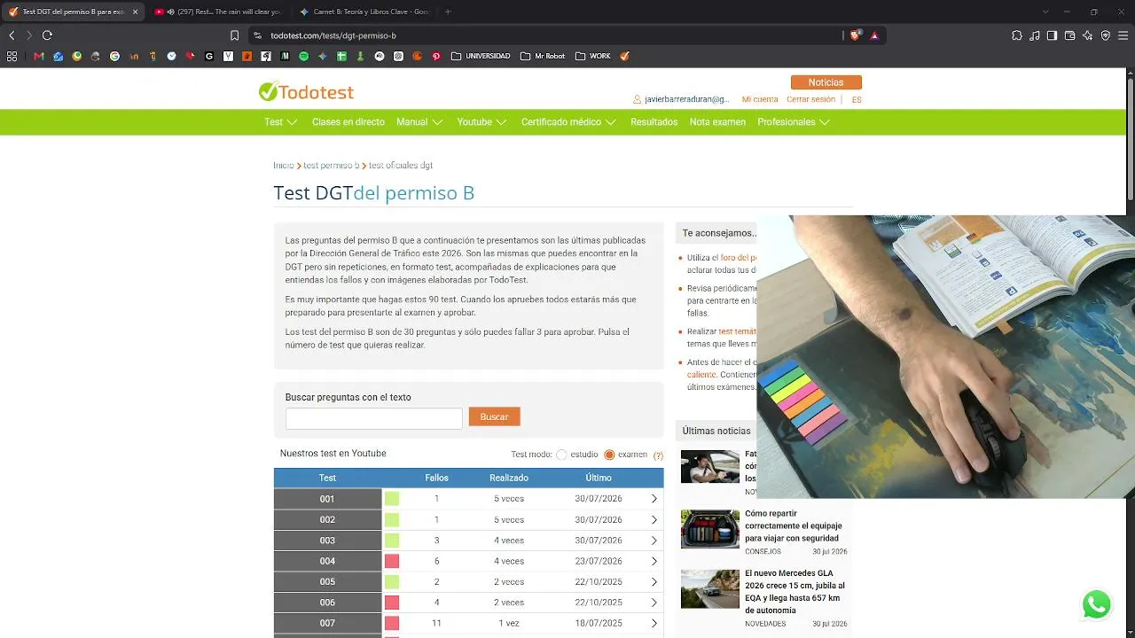The width and height of the screenshot is (1135, 638).
Task: Open the media playlist music-note icon
Action: click(1035, 35)
